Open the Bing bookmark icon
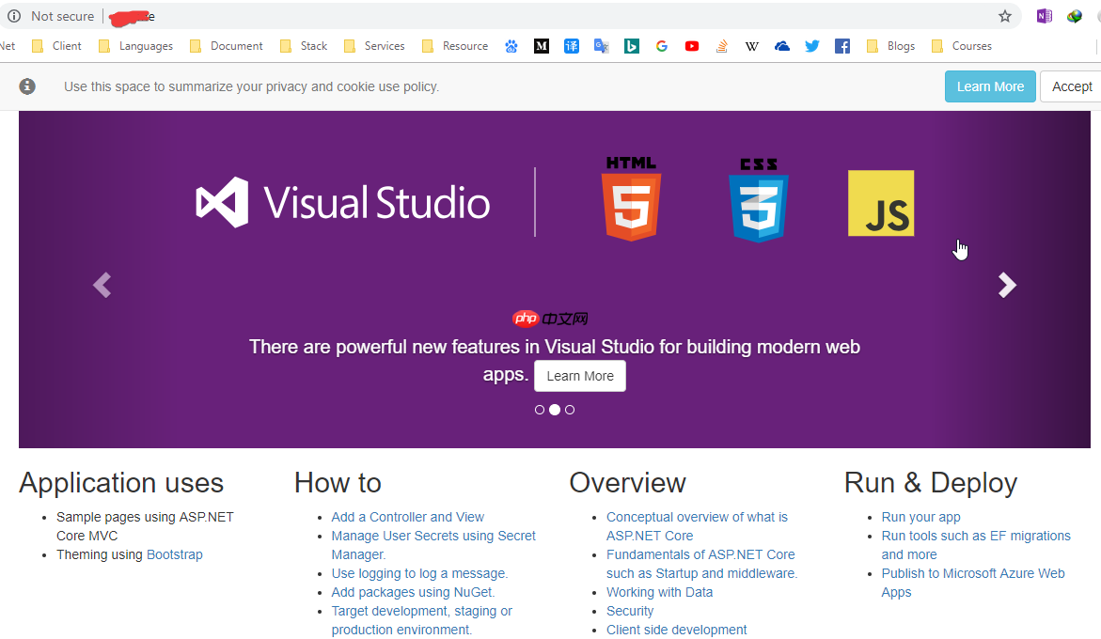Screen dimensions: 1101x639 631,45
